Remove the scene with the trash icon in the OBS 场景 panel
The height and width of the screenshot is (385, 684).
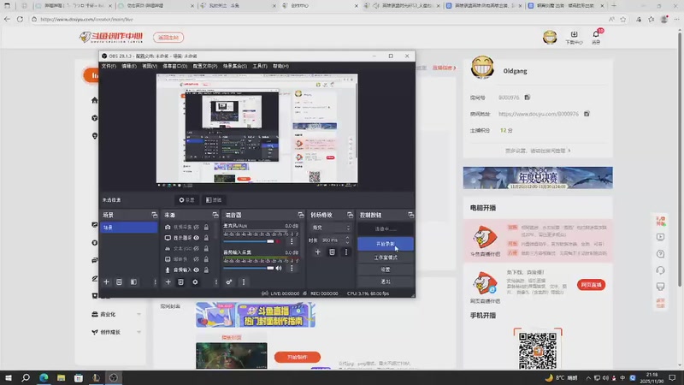click(x=119, y=282)
